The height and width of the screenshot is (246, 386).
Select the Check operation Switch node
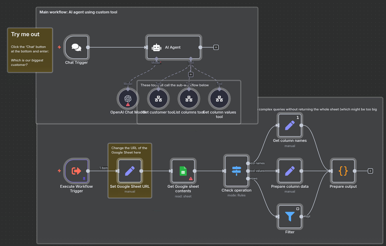pyautogui.click(x=236, y=171)
